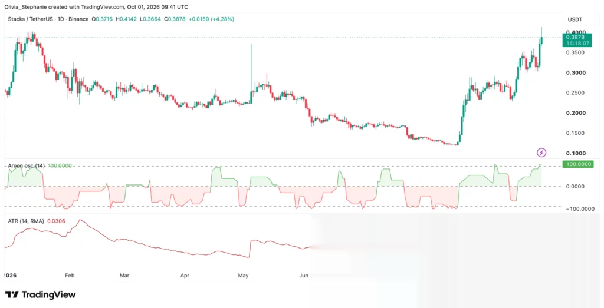604x308 pixels.
Task: Click the open value O0.3716
Action: (x=102, y=19)
